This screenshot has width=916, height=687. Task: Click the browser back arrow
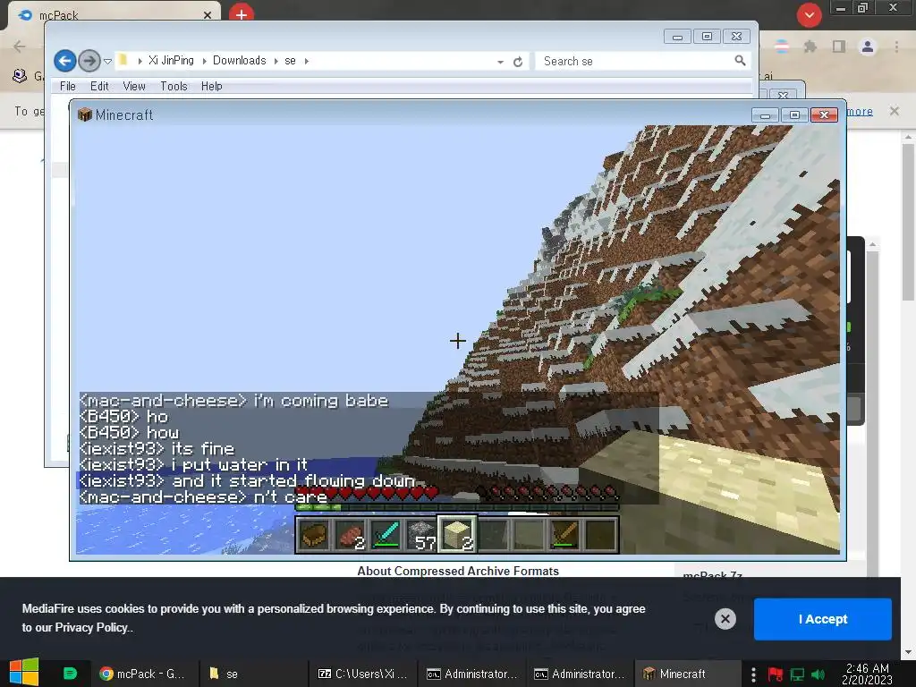pos(20,47)
